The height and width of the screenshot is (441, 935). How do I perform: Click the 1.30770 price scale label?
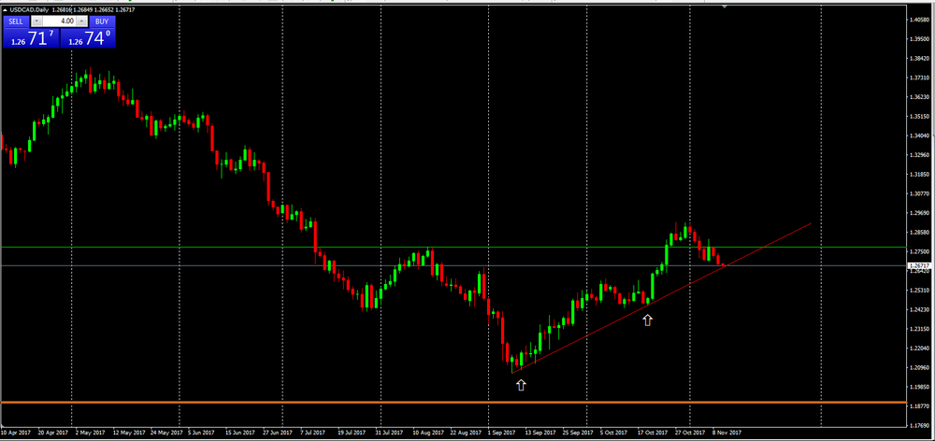[921, 193]
